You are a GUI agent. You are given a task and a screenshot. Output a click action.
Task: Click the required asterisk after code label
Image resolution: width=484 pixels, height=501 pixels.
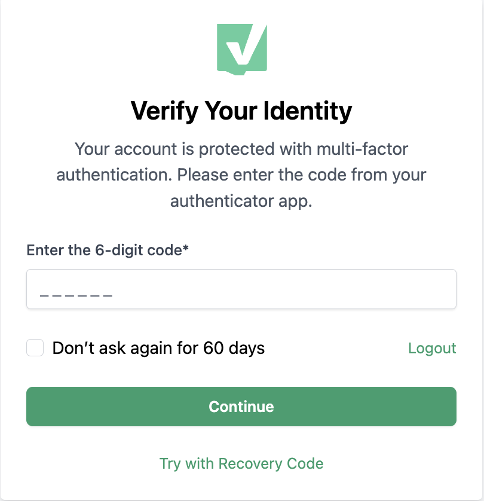click(x=185, y=248)
